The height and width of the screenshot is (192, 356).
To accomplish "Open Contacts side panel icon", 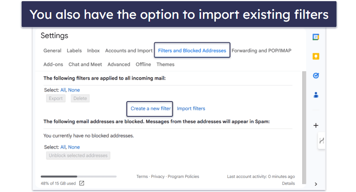I will click(316, 95).
